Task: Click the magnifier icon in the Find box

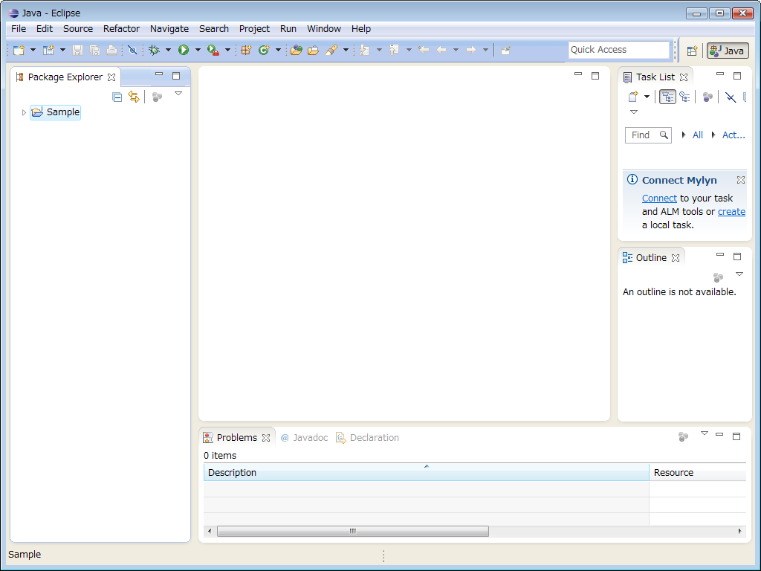Action: pyautogui.click(x=664, y=135)
